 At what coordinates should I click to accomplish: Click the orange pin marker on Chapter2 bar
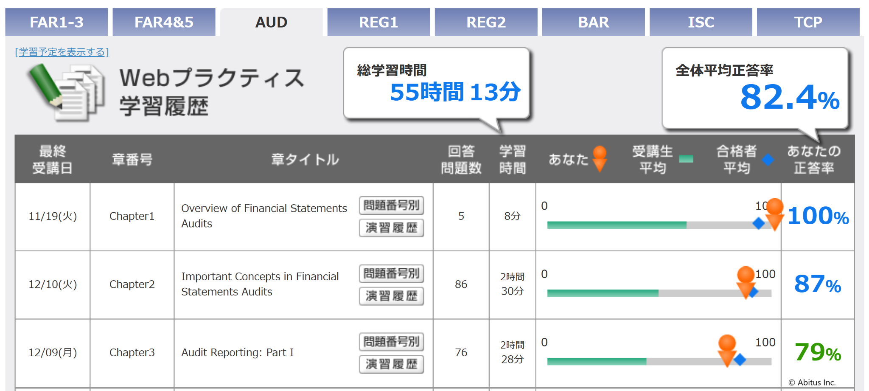point(746,281)
